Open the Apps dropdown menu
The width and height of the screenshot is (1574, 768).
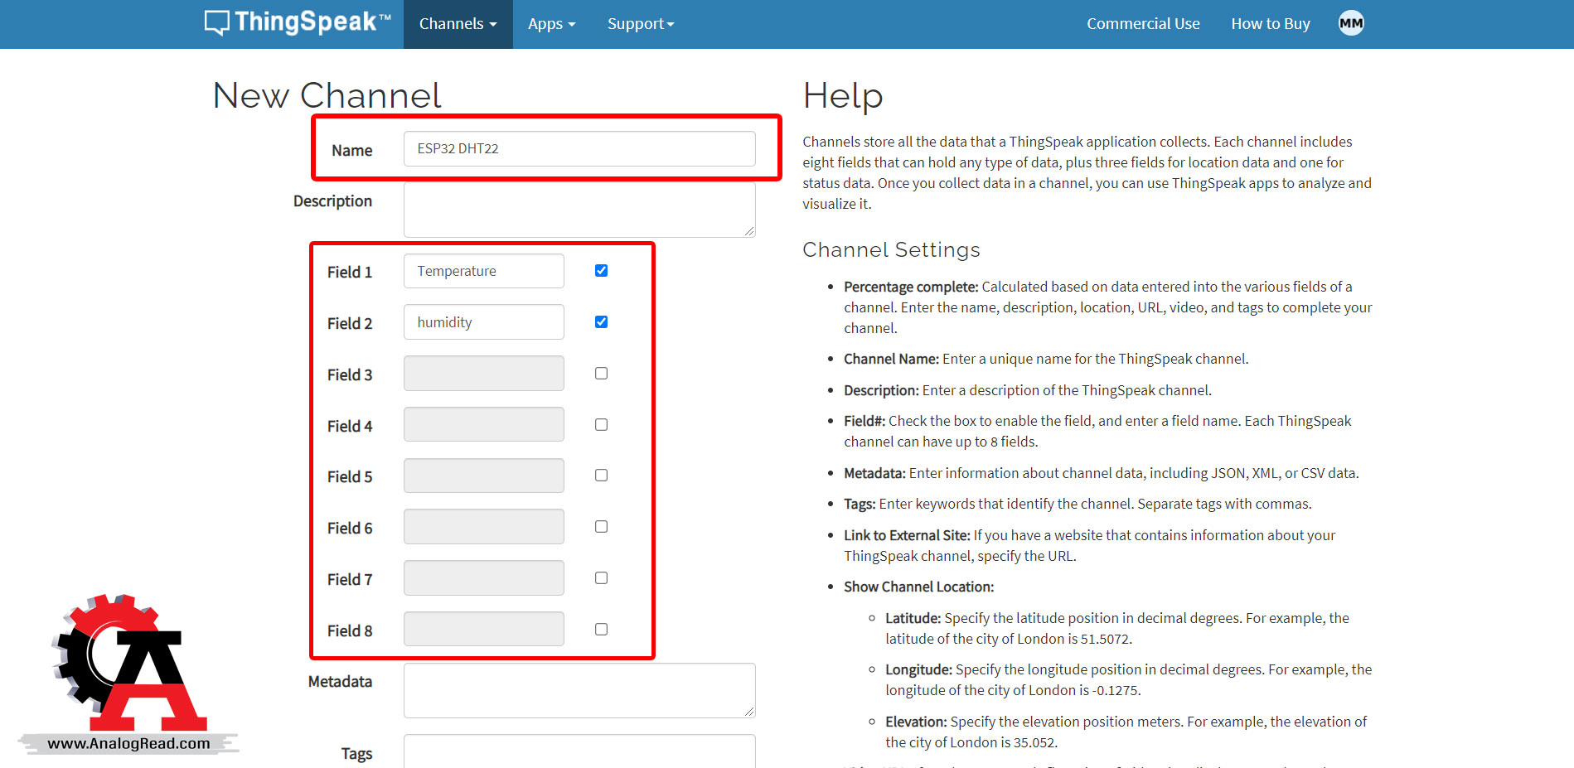coord(551,24)
